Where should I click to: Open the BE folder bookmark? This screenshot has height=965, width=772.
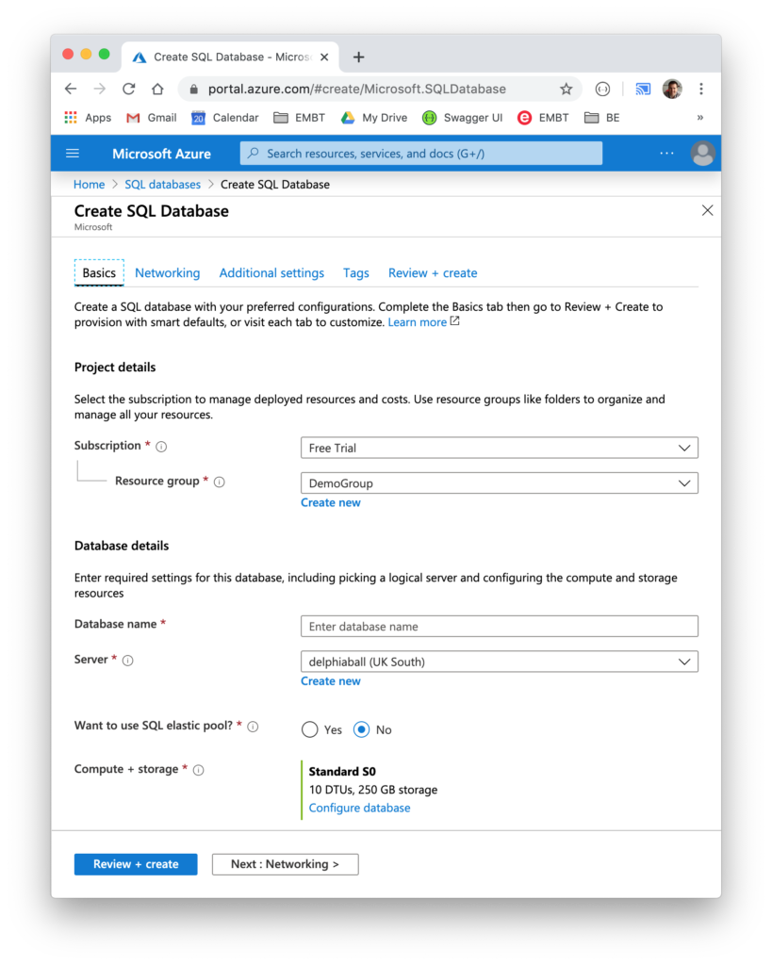click(x=602, y=118)
